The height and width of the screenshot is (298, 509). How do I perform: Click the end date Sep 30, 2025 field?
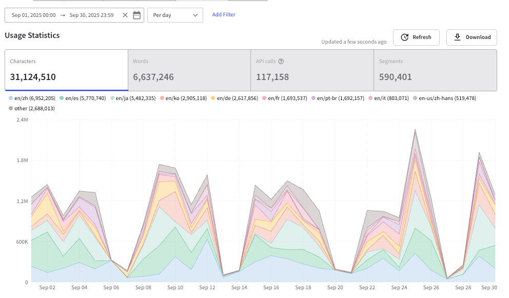(91, 15)
